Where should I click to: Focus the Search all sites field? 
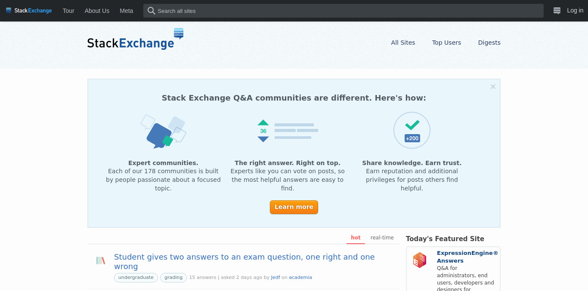coord(344,11)
